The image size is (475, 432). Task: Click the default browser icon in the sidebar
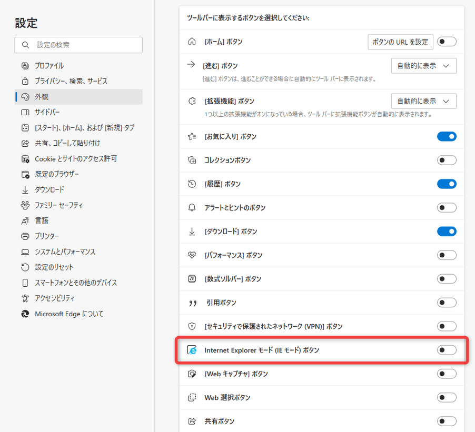[x=25, y=174]
